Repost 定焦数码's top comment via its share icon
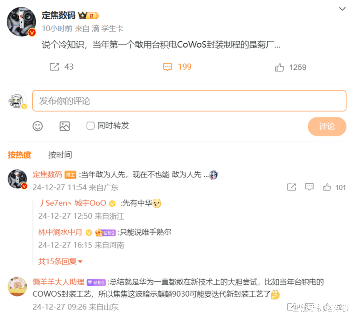353x317 pixels. point(292,187)
